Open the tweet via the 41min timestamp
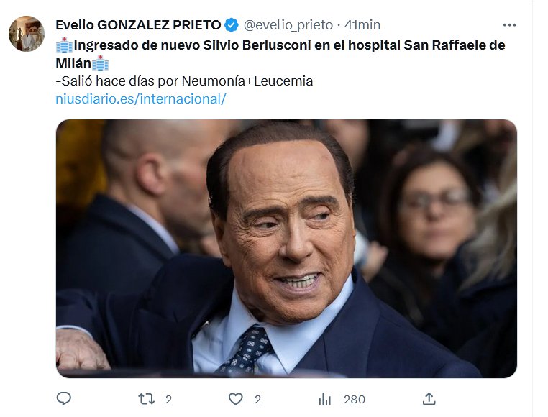The image size is (548, 417). 362,25
